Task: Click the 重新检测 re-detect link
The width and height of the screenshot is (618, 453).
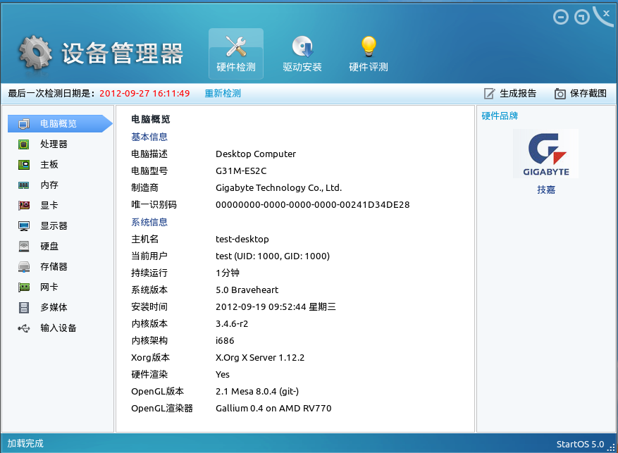Action: 223,93
